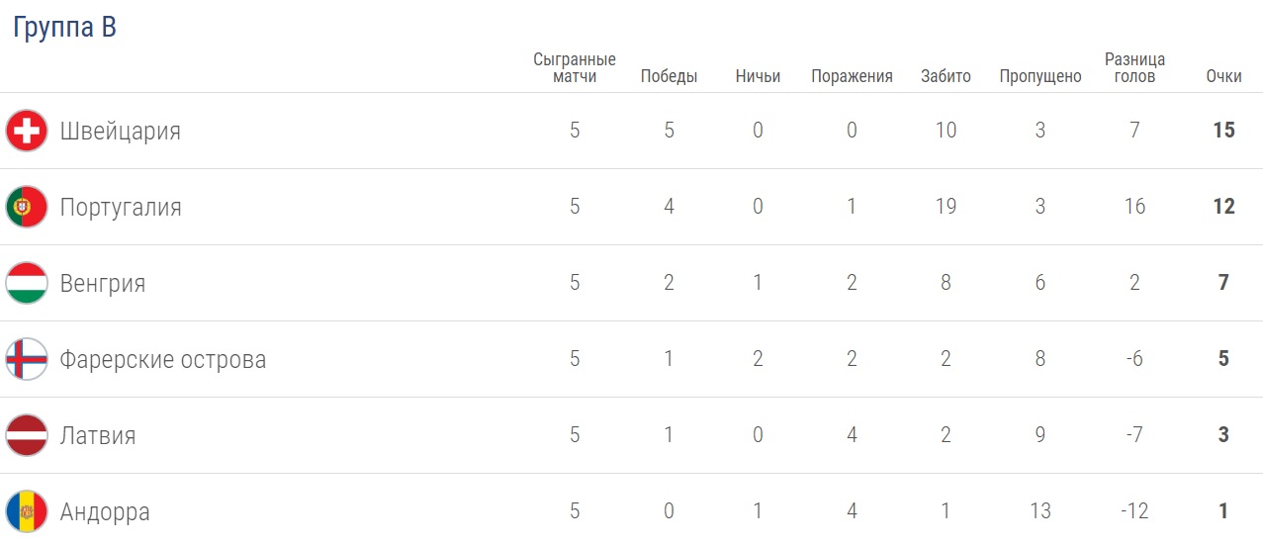The width and height of the screenshot is (1263, 545).
Task: Click the Portugal flag icon
Action: [x=27, y=207]
